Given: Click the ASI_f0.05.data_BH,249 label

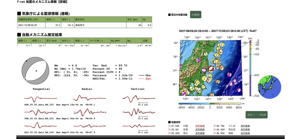Looking at the screenshot, I should (x=38, y=132).
